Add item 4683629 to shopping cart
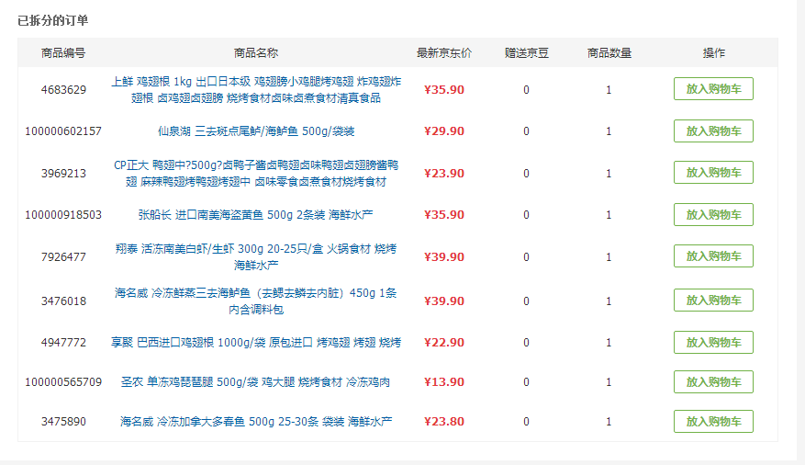805x465 pixels. [x=713, y=89]
